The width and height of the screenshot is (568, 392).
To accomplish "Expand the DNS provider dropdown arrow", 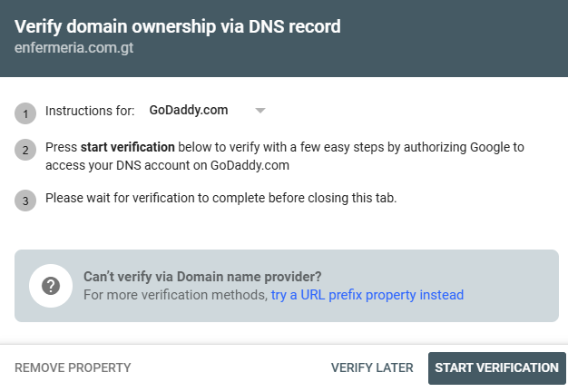I will pyautogui.click(x=260, y=111).
